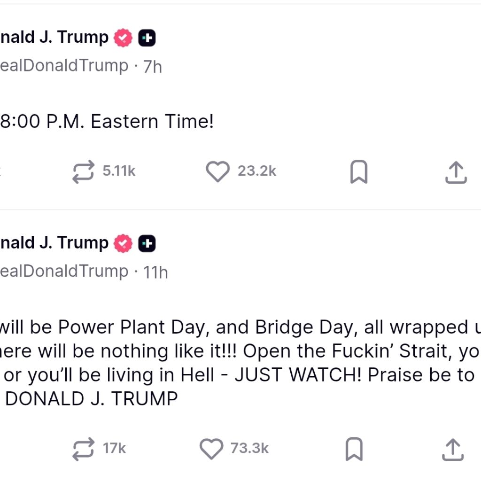ReTruth the "8:00 P.M. Eastern Time!" post
Screen dimensions: 481x481
[83, 172]
